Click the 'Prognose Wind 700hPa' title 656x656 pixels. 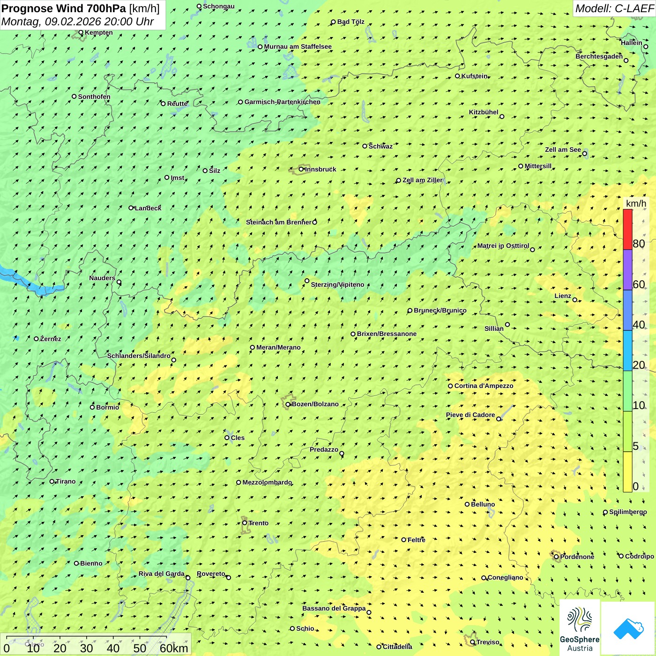(x=64, y=8)
